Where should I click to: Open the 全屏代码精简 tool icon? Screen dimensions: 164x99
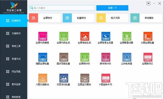coord(43,36)
